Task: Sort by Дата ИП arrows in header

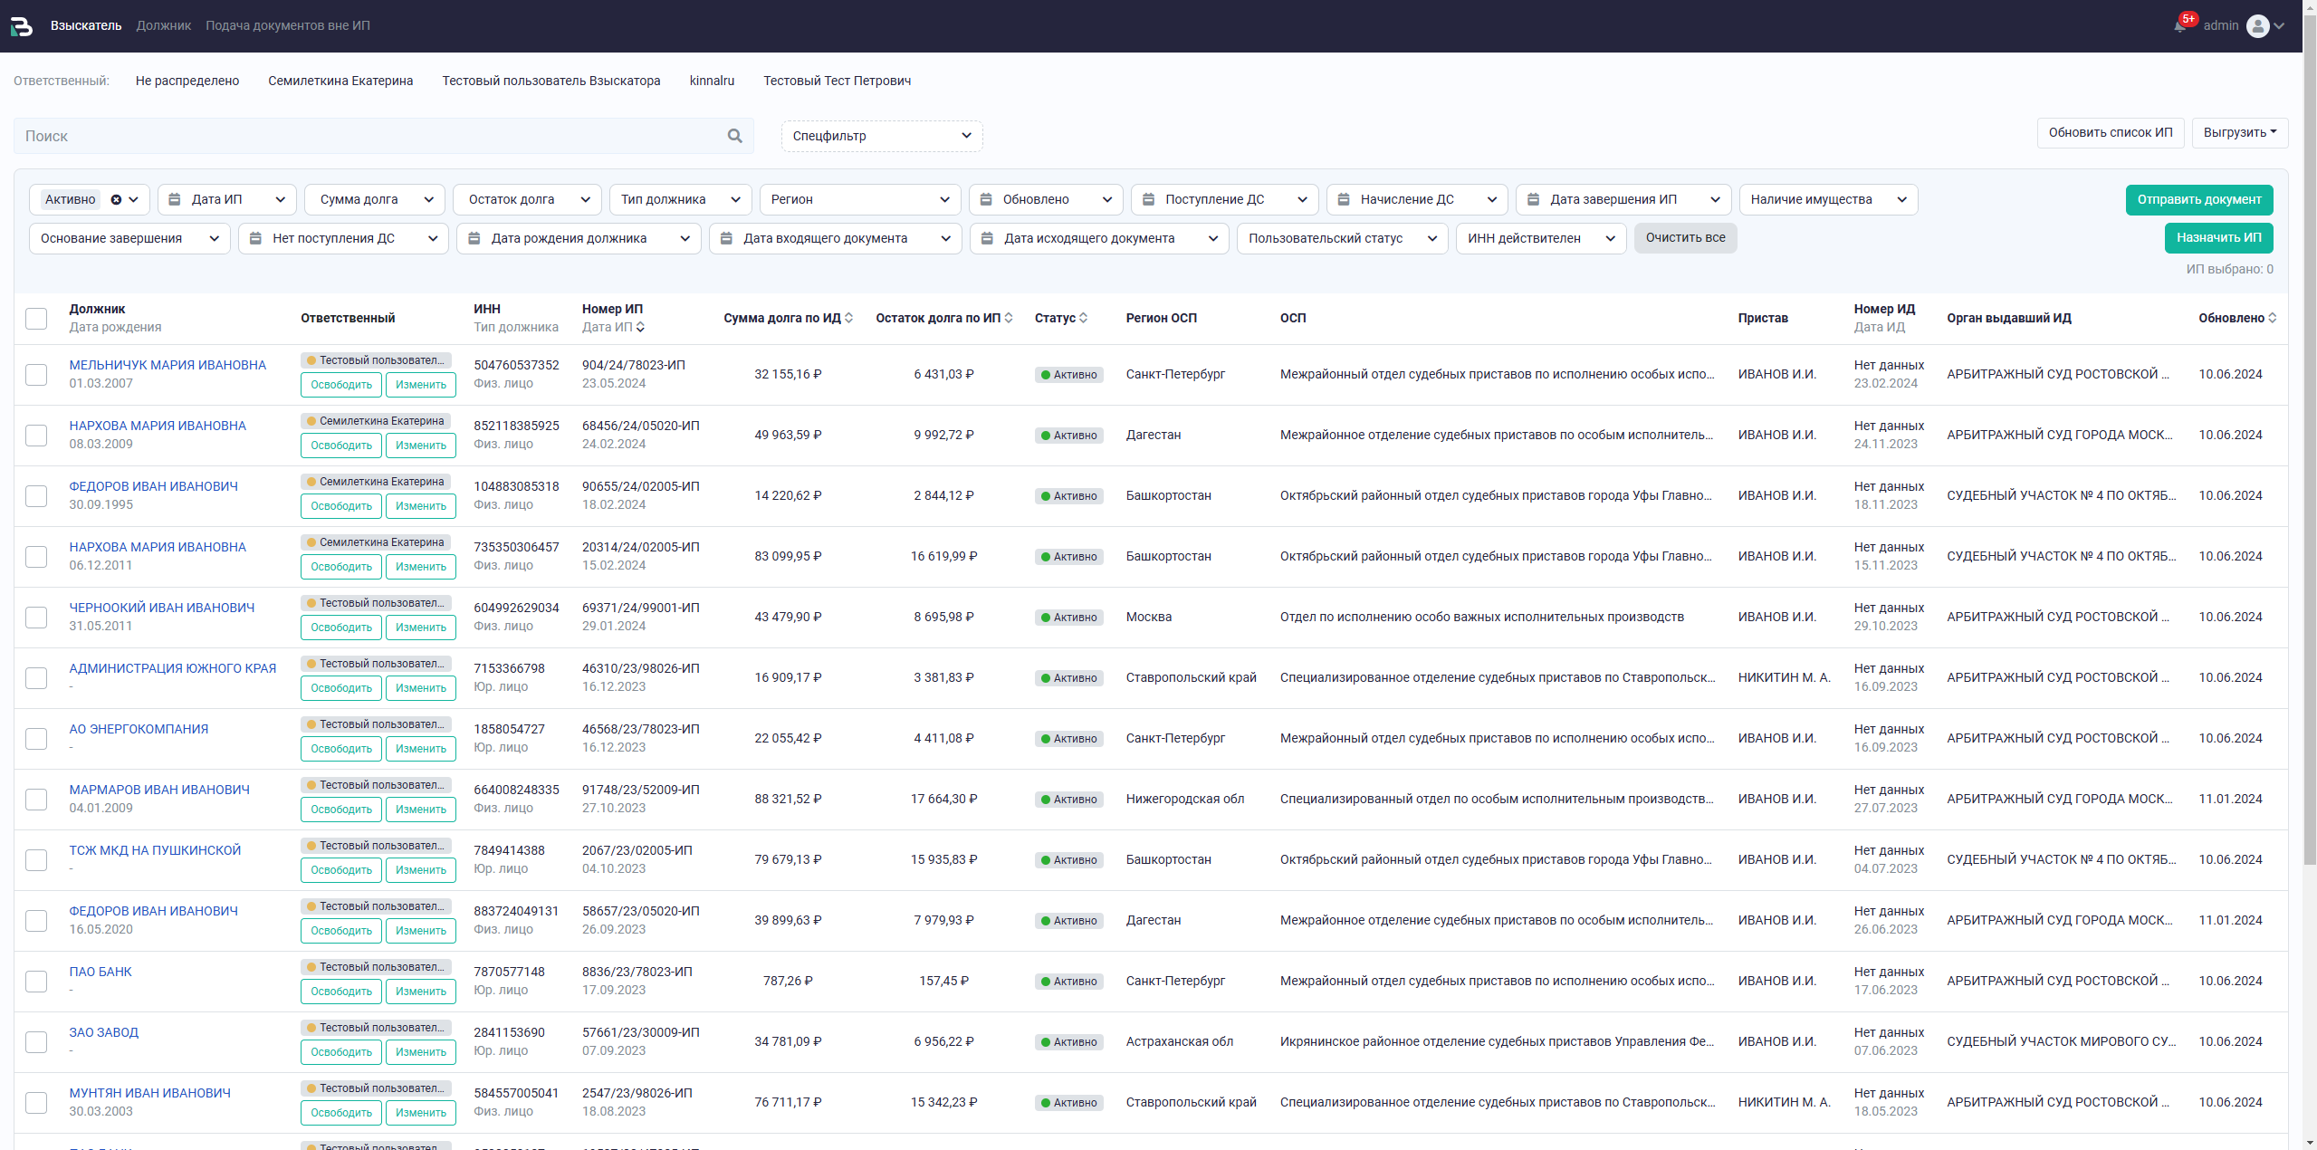Action: pos(640,327)
